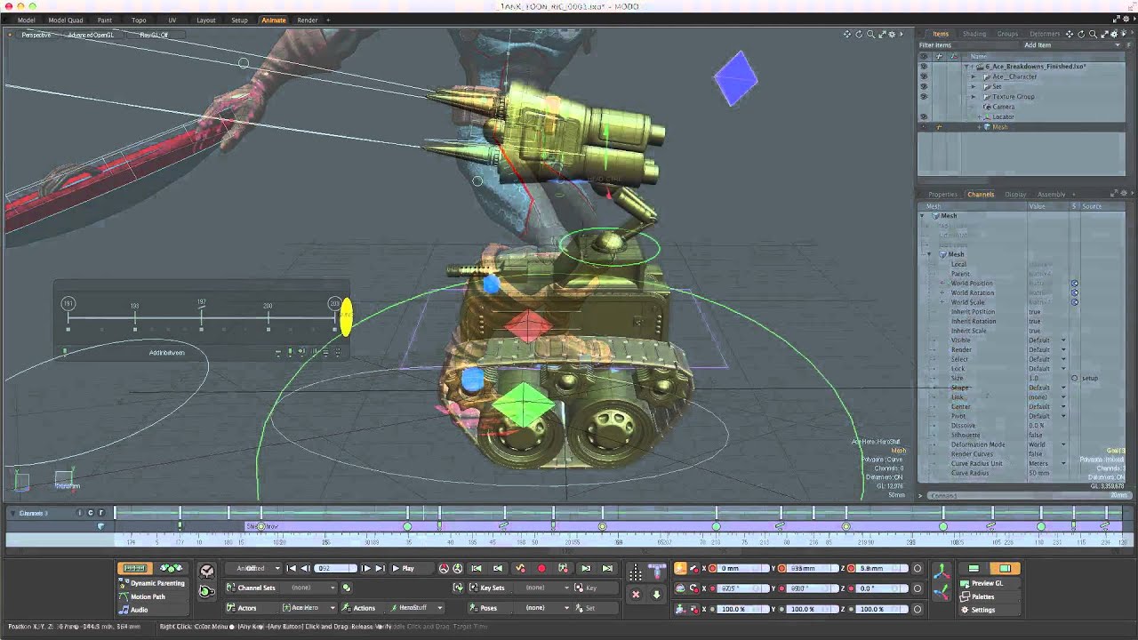Open the Actions HeroStuff dropdown
Viewport: 1138px width, 640px height.
click(416, 608)
